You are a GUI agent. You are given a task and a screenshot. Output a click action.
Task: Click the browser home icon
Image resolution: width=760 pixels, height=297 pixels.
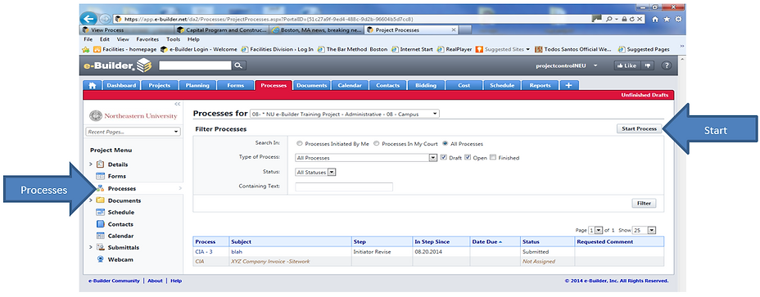[655, 19]
